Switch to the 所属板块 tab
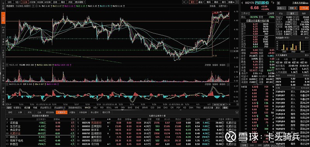Image resolution: width=310 pixels, height=147 pixels. click(x=62, y=112)
